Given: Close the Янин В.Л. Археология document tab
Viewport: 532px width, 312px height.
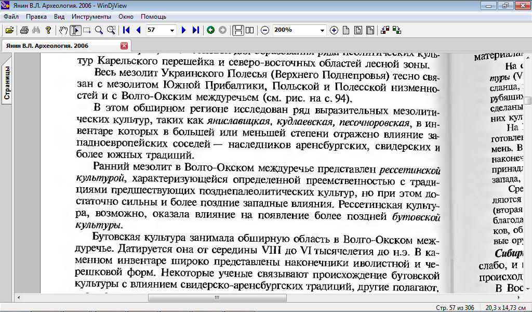Looking at the screenshot, I should pyautogui.click(x=124, y=45).
